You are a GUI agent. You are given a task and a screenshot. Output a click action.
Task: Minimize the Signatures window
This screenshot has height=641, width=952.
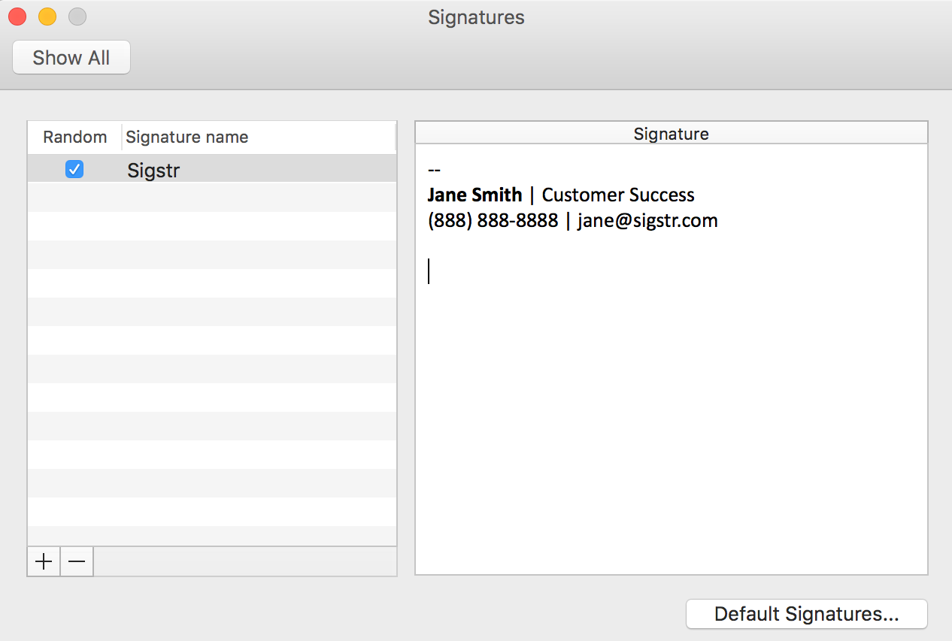coord(47,17)
